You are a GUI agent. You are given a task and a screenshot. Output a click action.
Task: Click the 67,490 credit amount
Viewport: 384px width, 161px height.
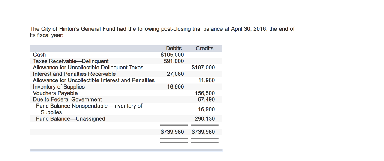pos(206,99)
